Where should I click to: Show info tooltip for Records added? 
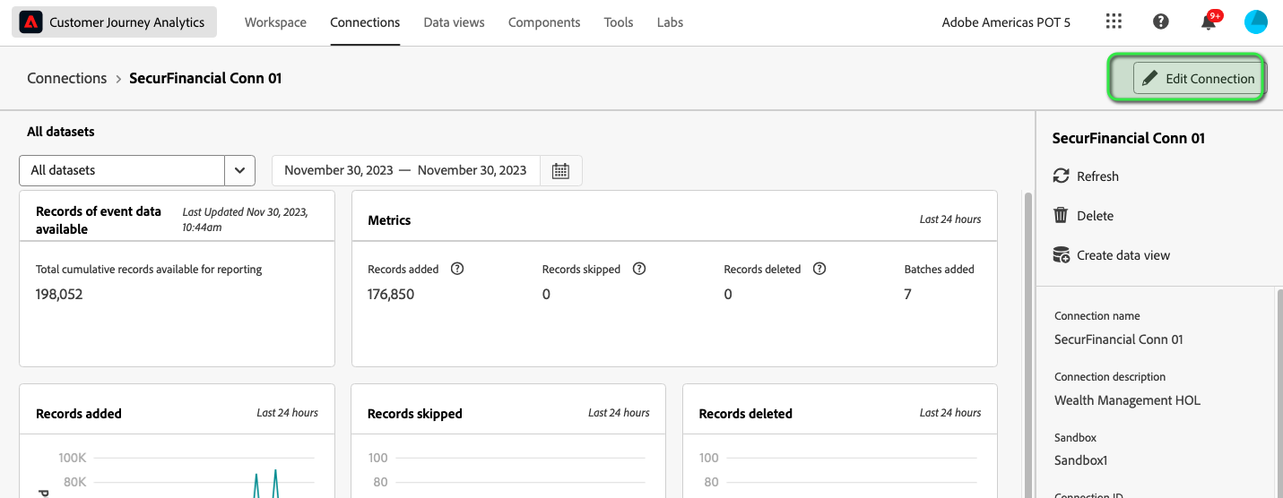point(457,269)
